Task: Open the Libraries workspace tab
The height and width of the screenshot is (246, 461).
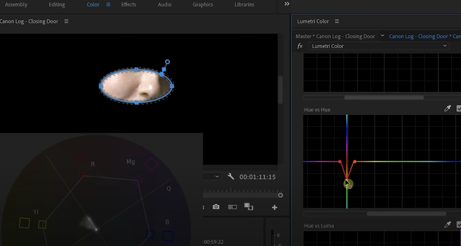Action: (x=244, y=5)
